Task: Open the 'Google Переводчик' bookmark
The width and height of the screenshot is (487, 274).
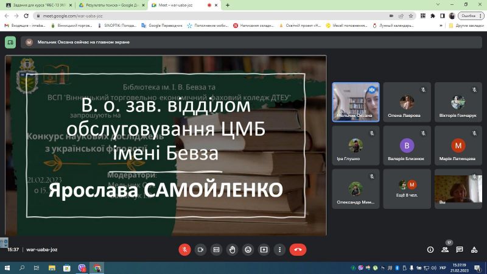Action: click(162, 26)
